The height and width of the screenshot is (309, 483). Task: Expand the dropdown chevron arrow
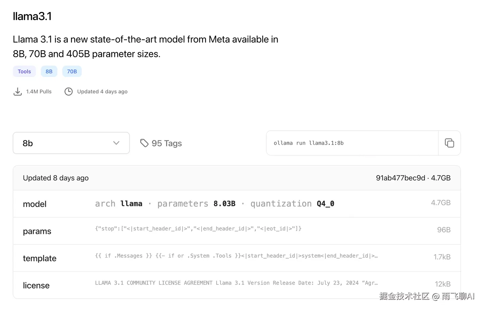(116, 143)
